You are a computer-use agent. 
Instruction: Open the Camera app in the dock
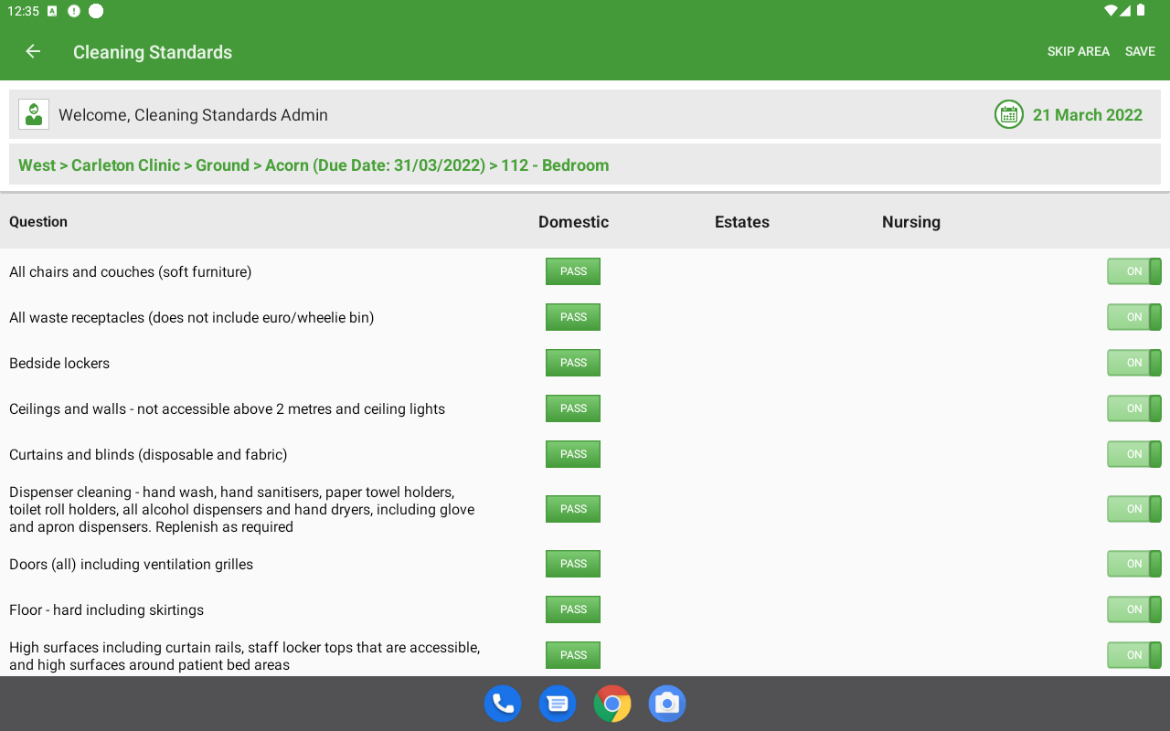667,704
